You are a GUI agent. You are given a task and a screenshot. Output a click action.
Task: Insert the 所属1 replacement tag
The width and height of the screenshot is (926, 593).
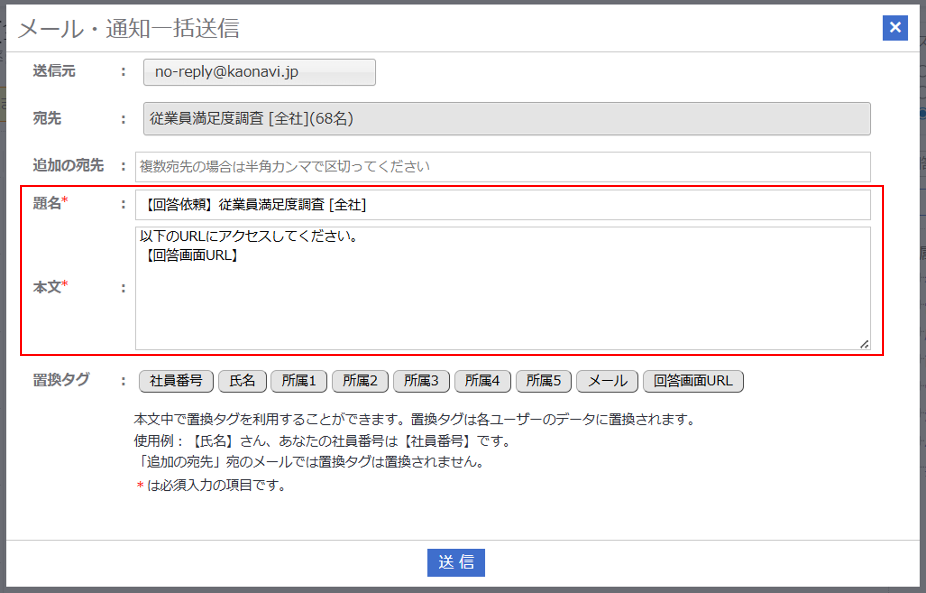coord(299,381)
